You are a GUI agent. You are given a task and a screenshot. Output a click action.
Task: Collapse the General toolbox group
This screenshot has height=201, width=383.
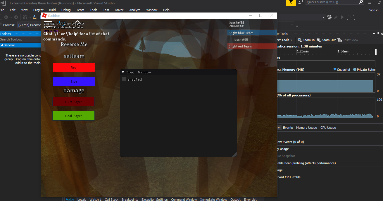pos(2,45)
